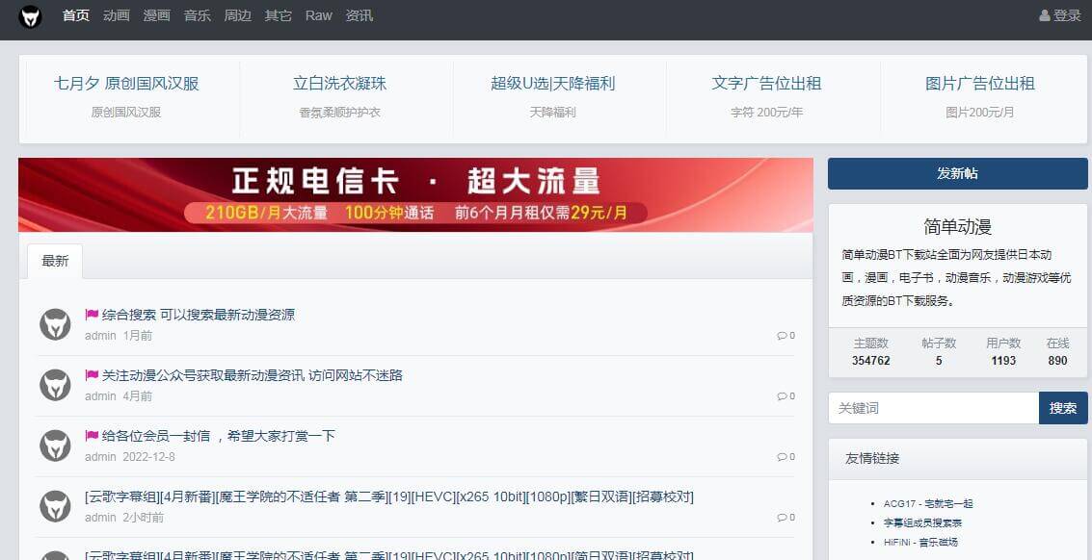Click avatar beside 关注动漫公众号 post

coord(55,385)
